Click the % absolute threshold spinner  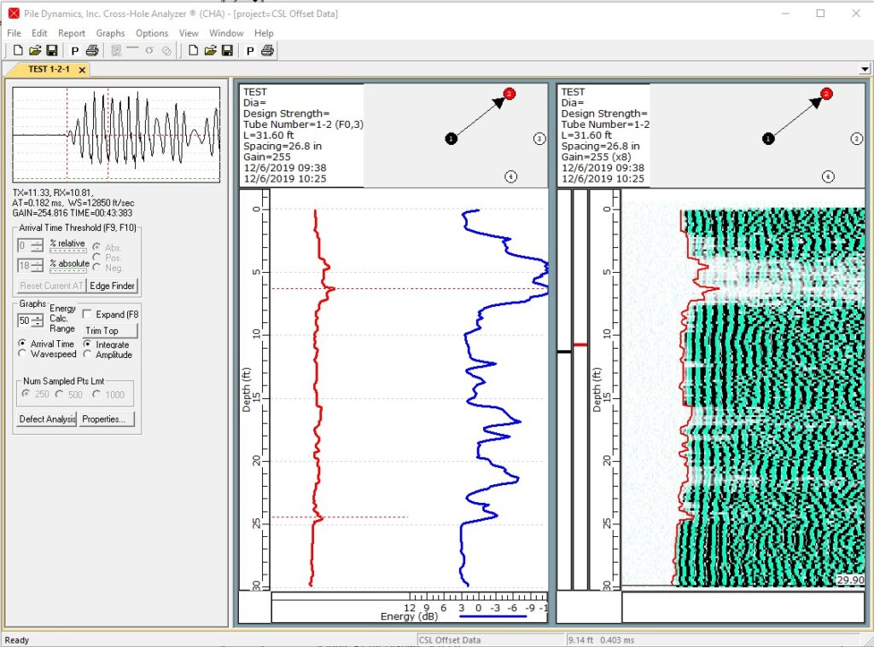[x=37, y=265]
